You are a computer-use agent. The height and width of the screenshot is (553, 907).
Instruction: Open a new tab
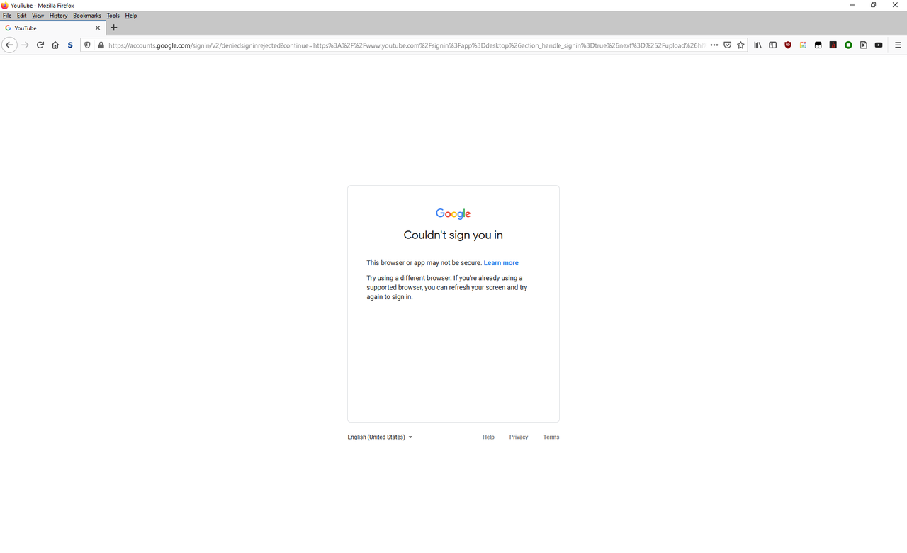(x=114, y=28)
